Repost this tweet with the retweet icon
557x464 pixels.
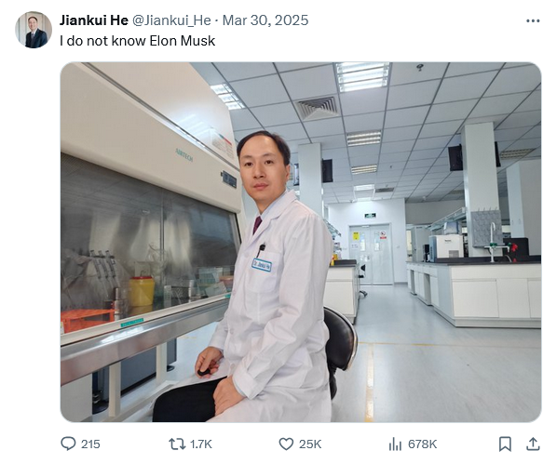coord(177,444)
